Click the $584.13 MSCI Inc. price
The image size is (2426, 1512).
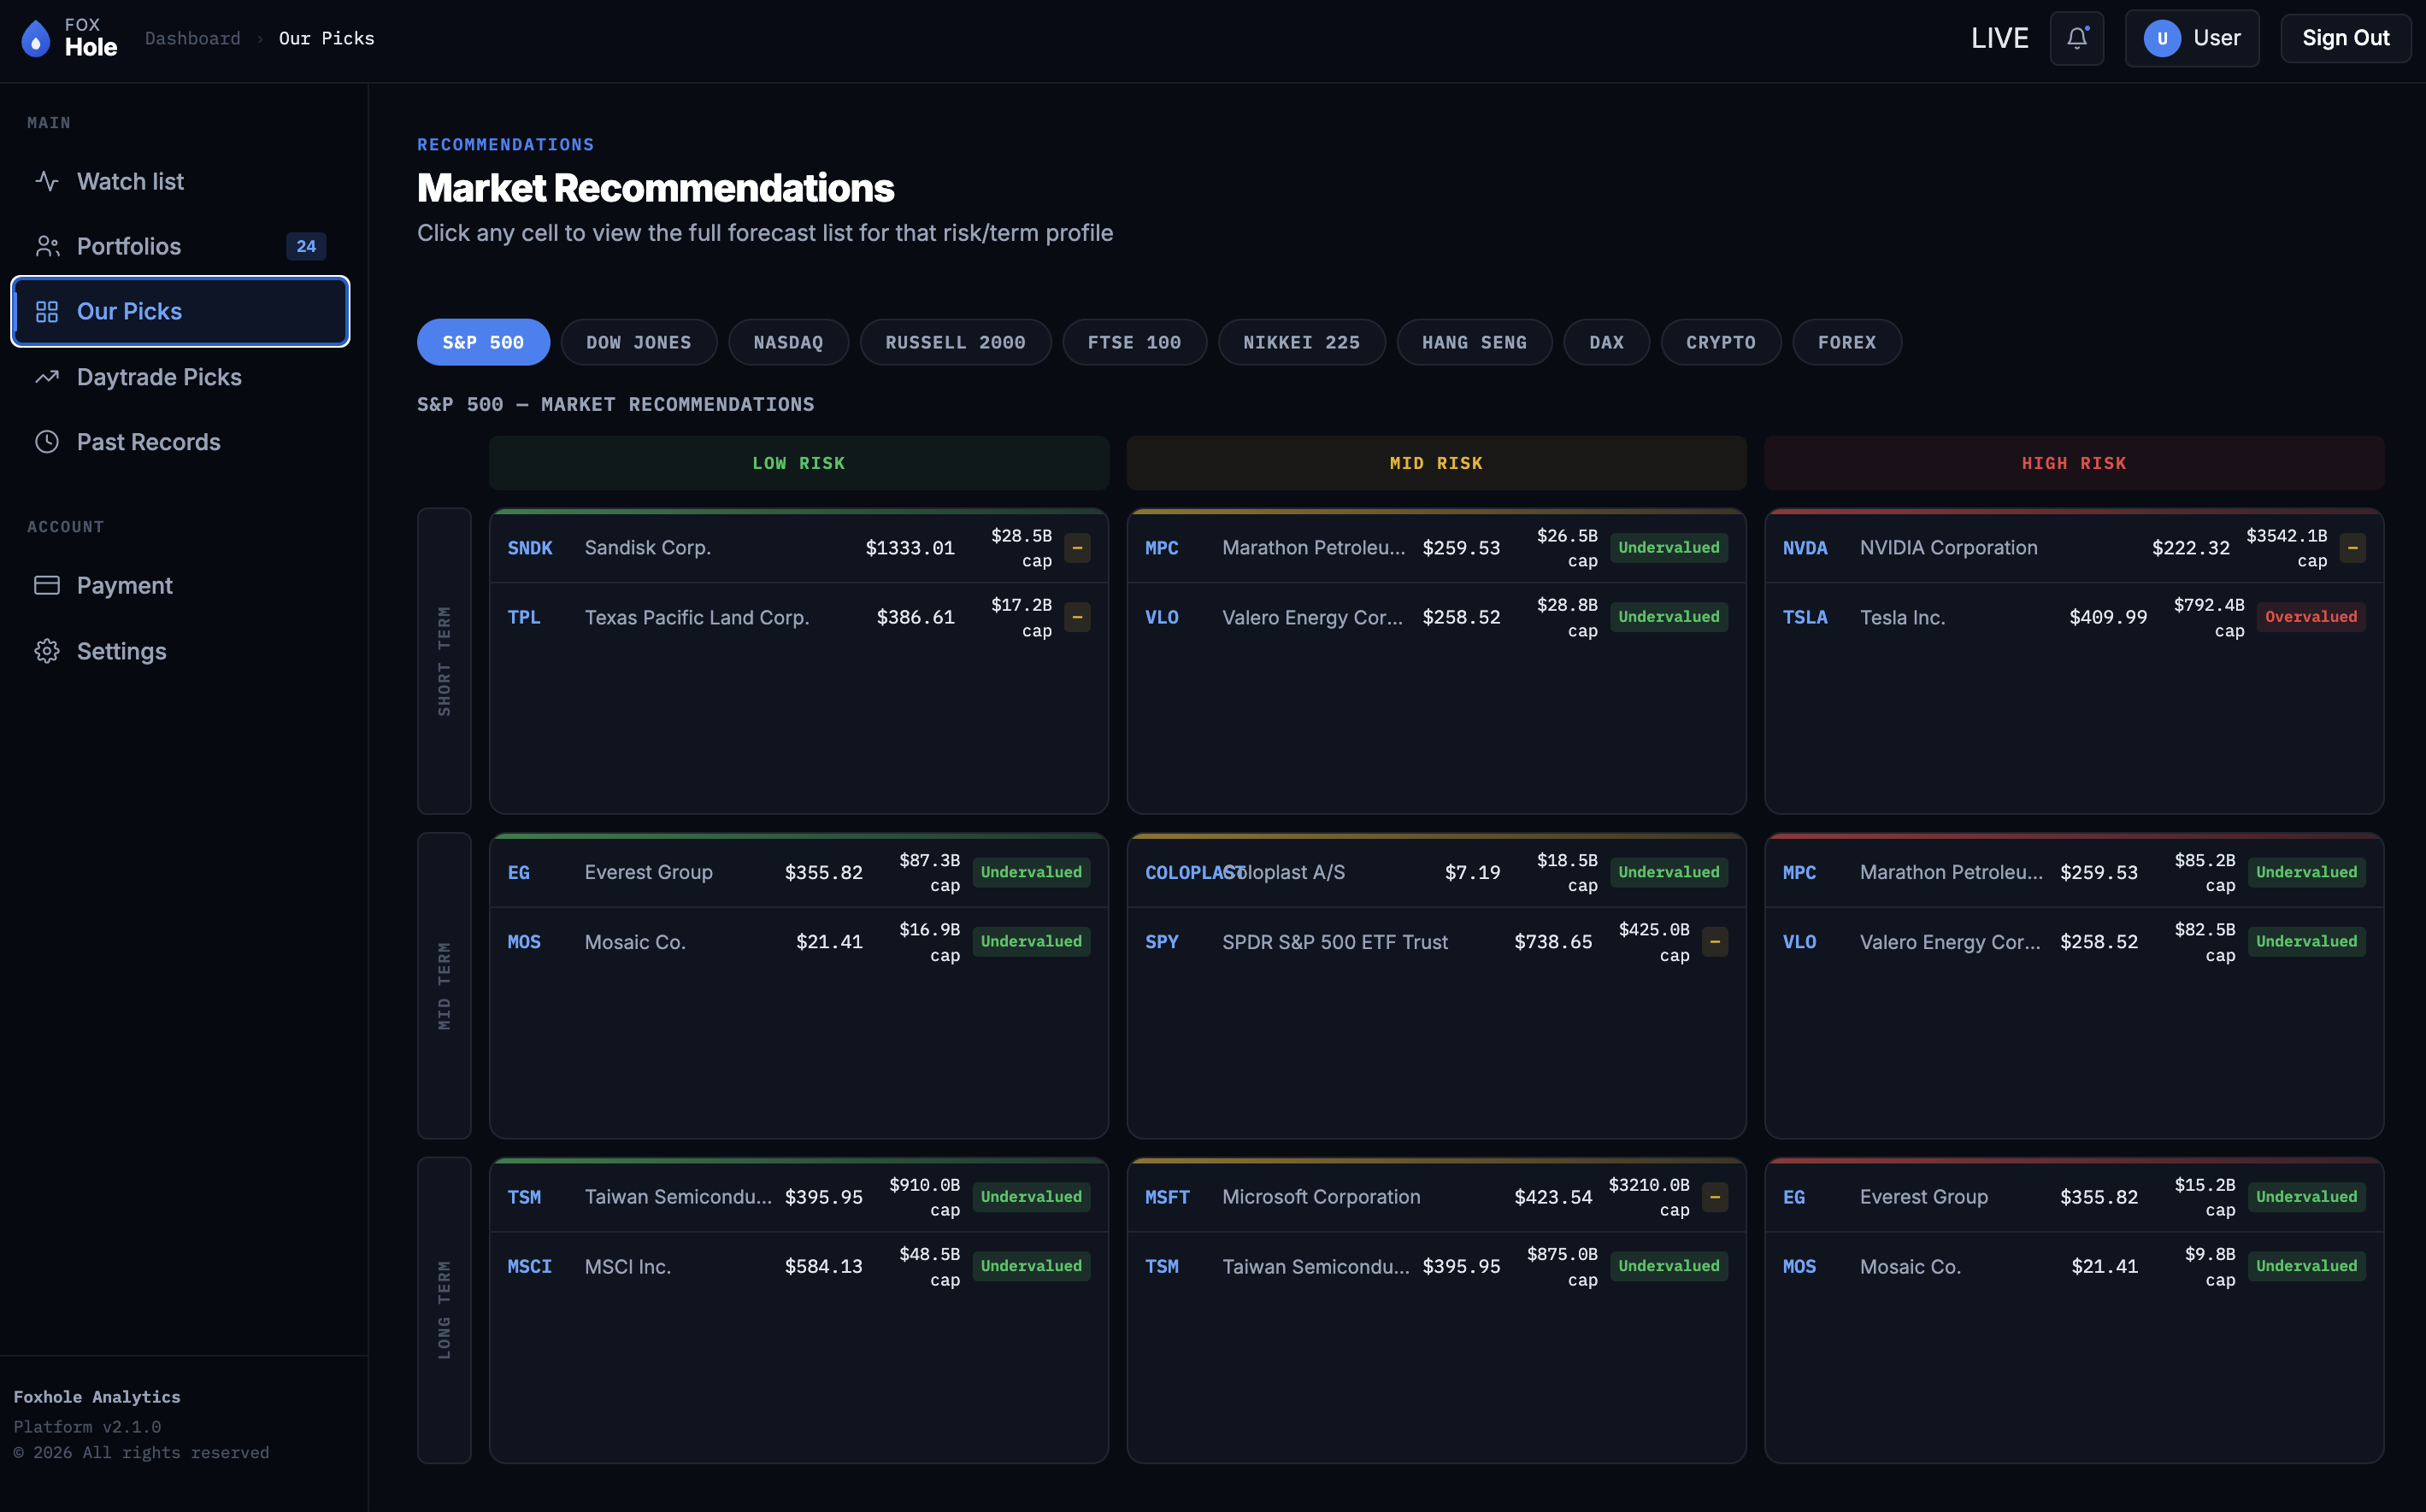(823, 1266)
